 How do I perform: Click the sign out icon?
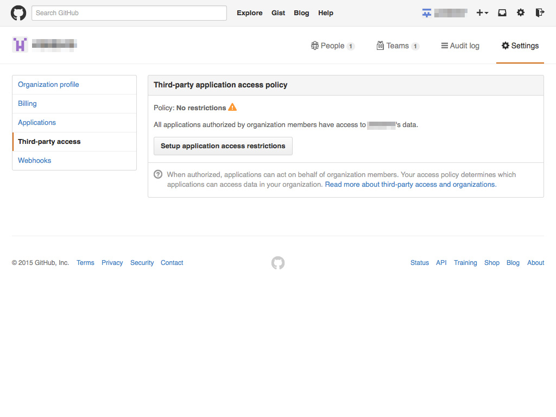tap(539, 12)
